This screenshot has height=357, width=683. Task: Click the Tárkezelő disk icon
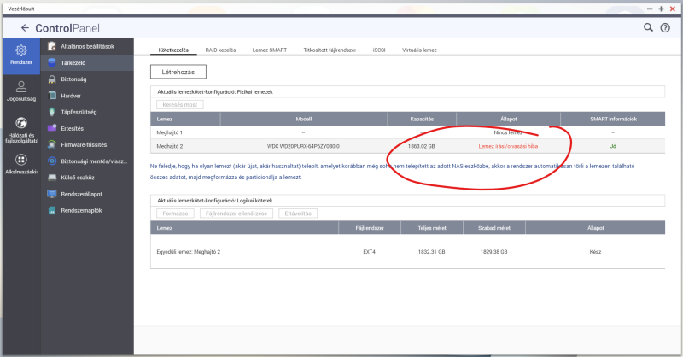pyautogui.click(x=52, y=62)
